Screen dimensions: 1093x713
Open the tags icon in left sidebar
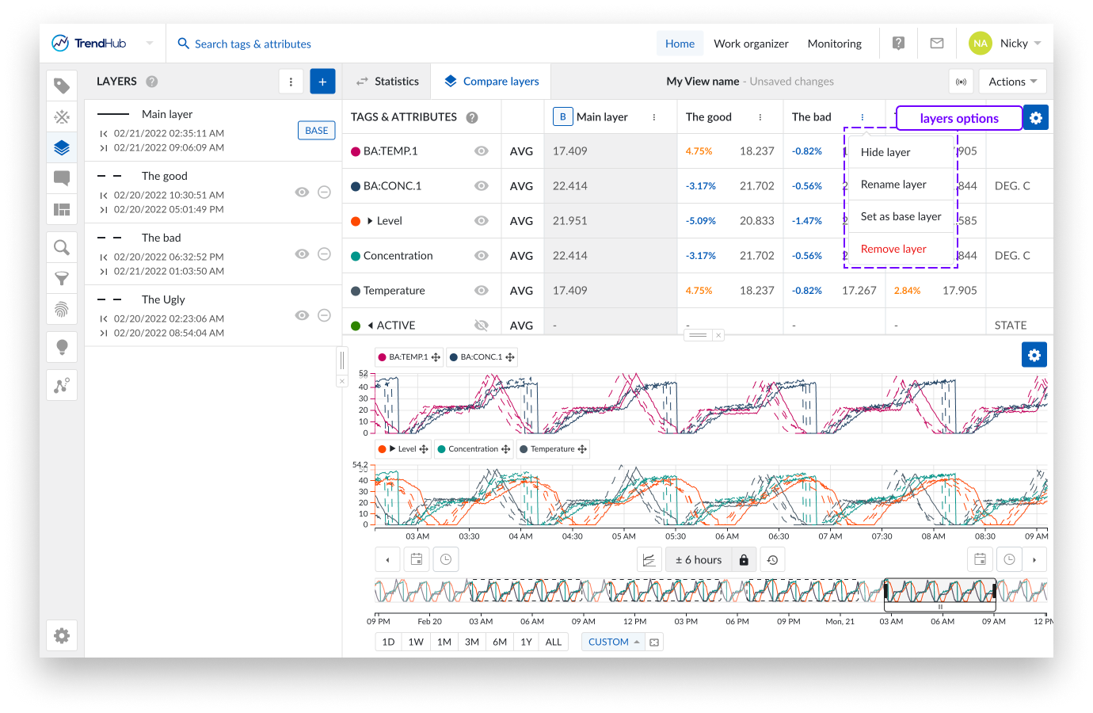coord(62,86)
